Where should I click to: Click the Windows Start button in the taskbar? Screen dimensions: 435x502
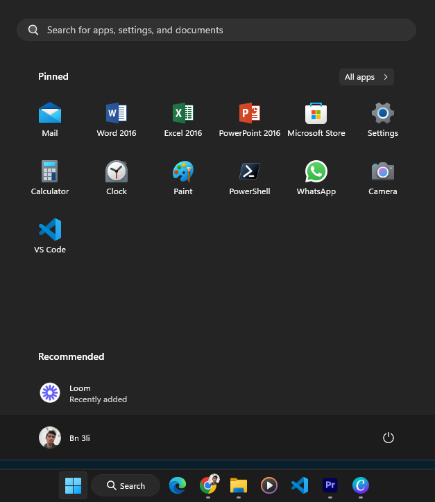[73, 485]
